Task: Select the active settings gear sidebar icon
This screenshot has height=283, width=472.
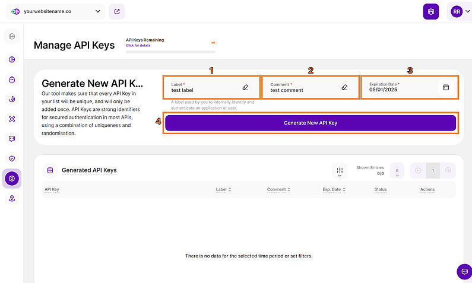Action: click(x=12, y=179)
